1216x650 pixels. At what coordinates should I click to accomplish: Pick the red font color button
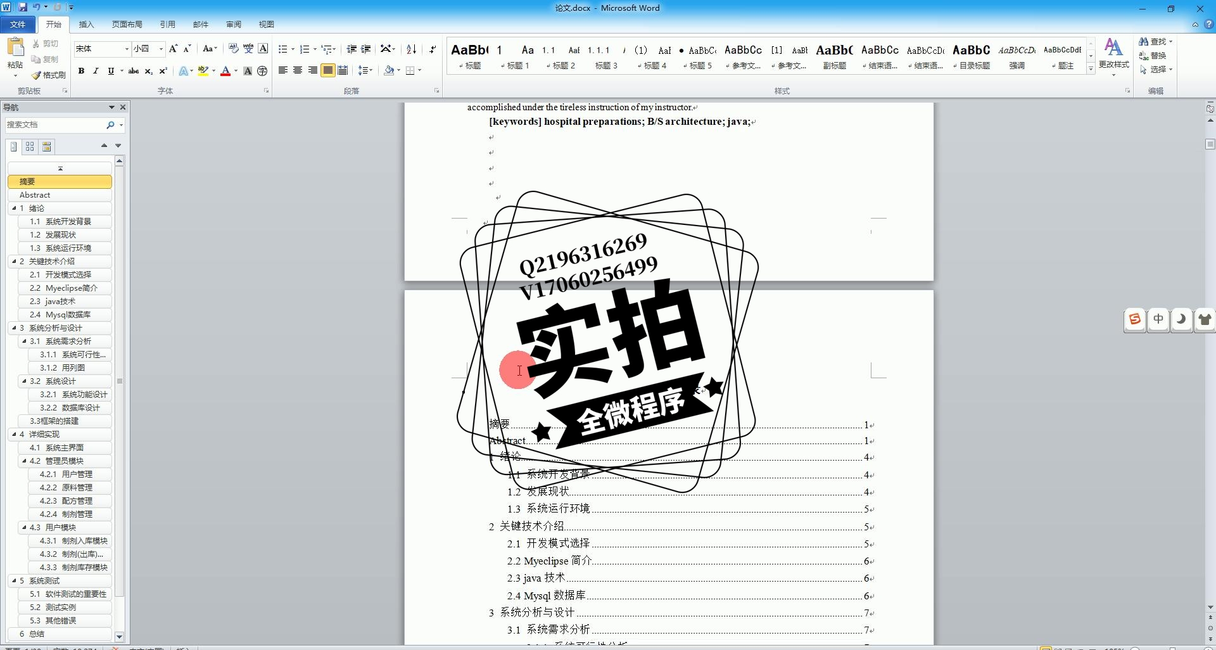pyautogui.click(x=225, y=71)
